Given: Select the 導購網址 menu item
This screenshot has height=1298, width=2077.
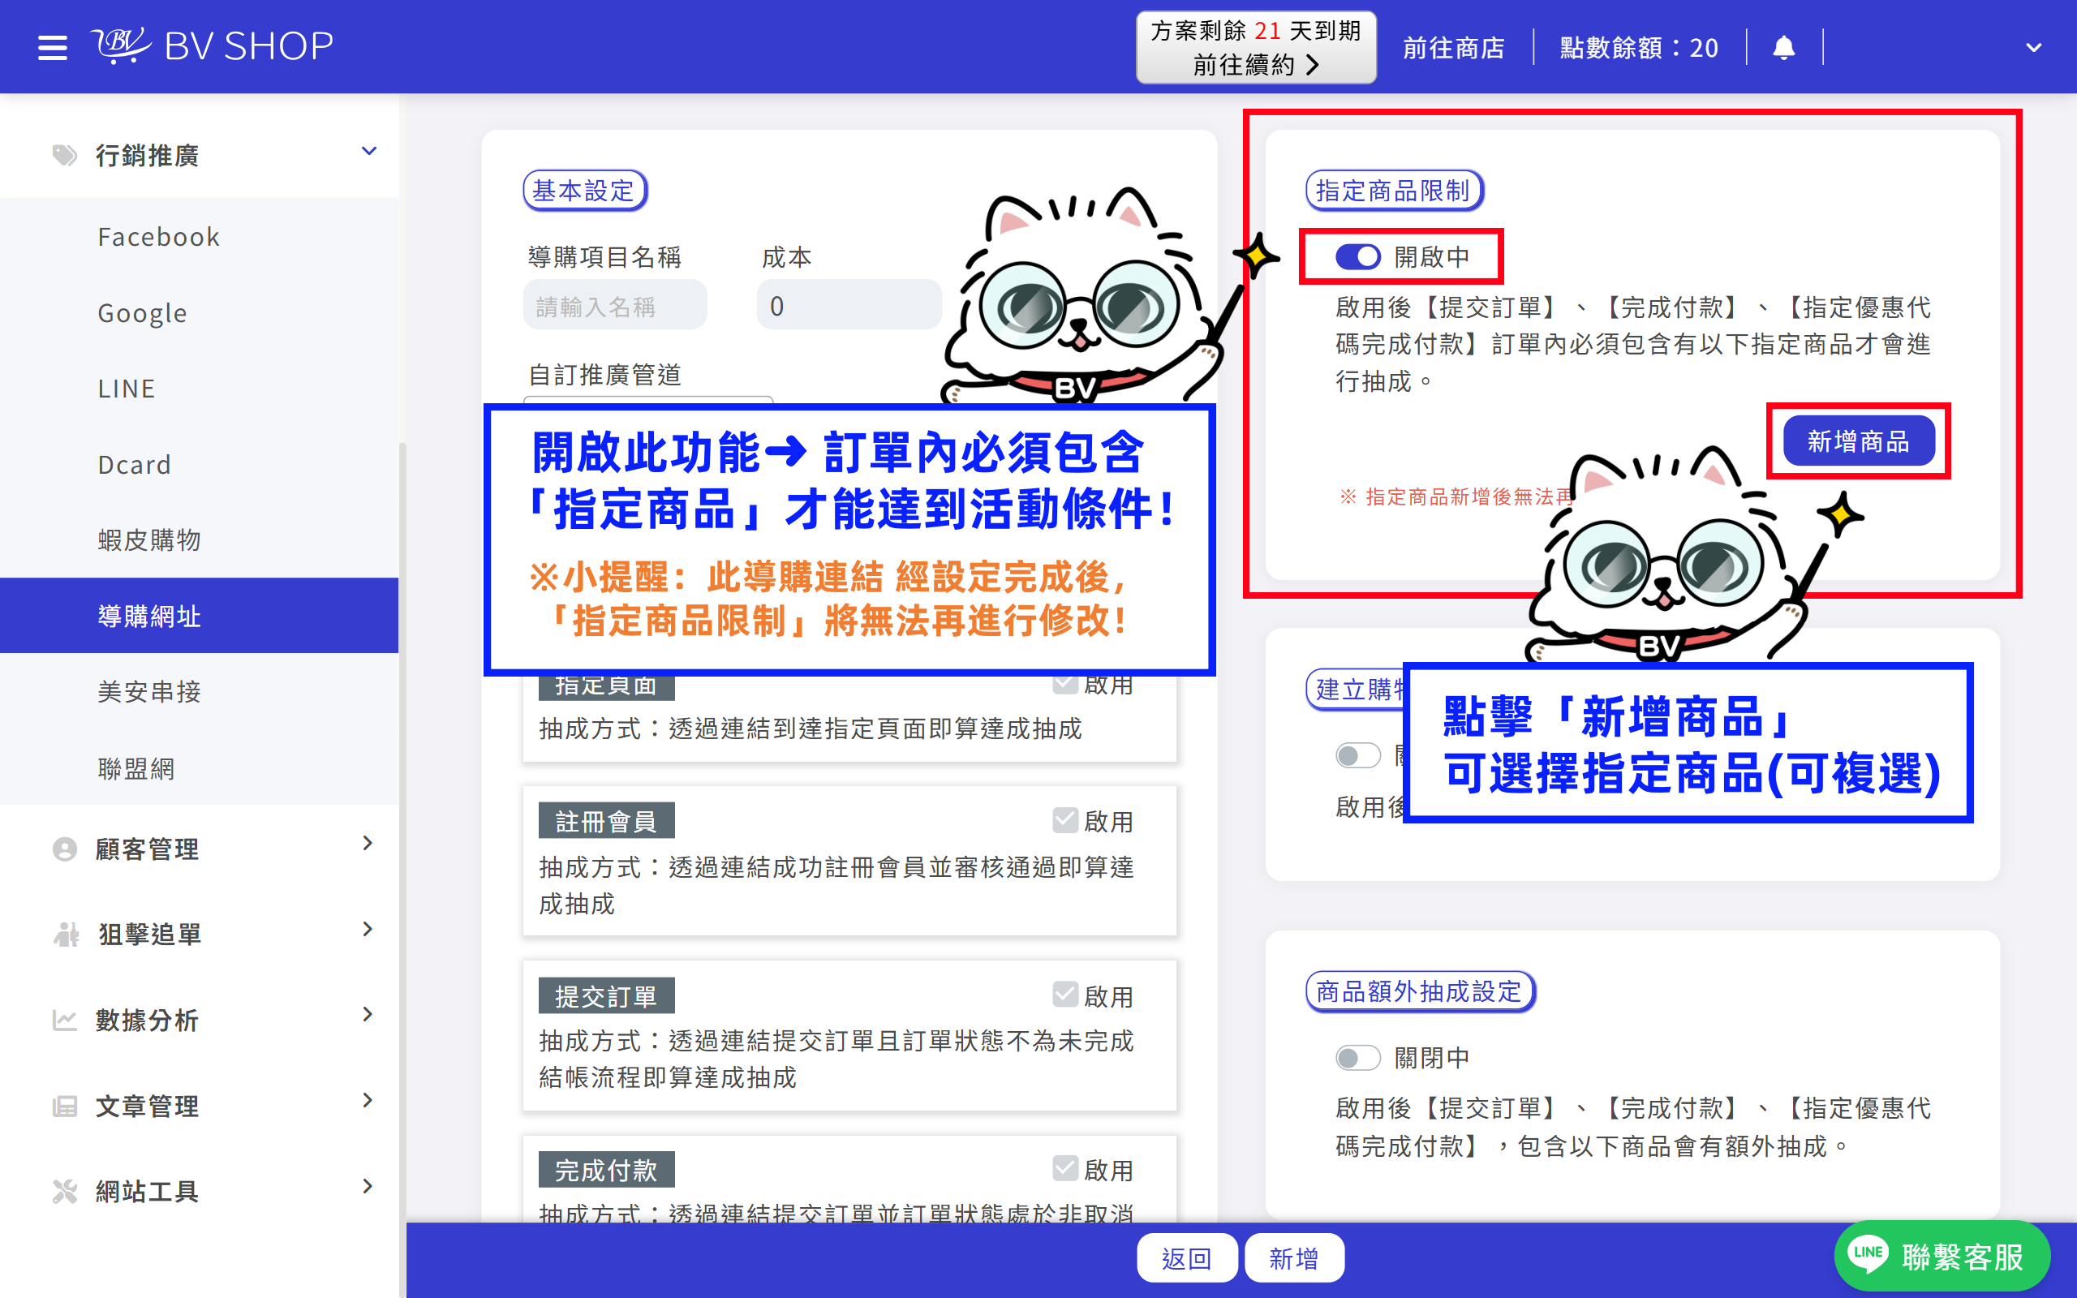Looking at the screenshot, I should [x=199, y=616].
